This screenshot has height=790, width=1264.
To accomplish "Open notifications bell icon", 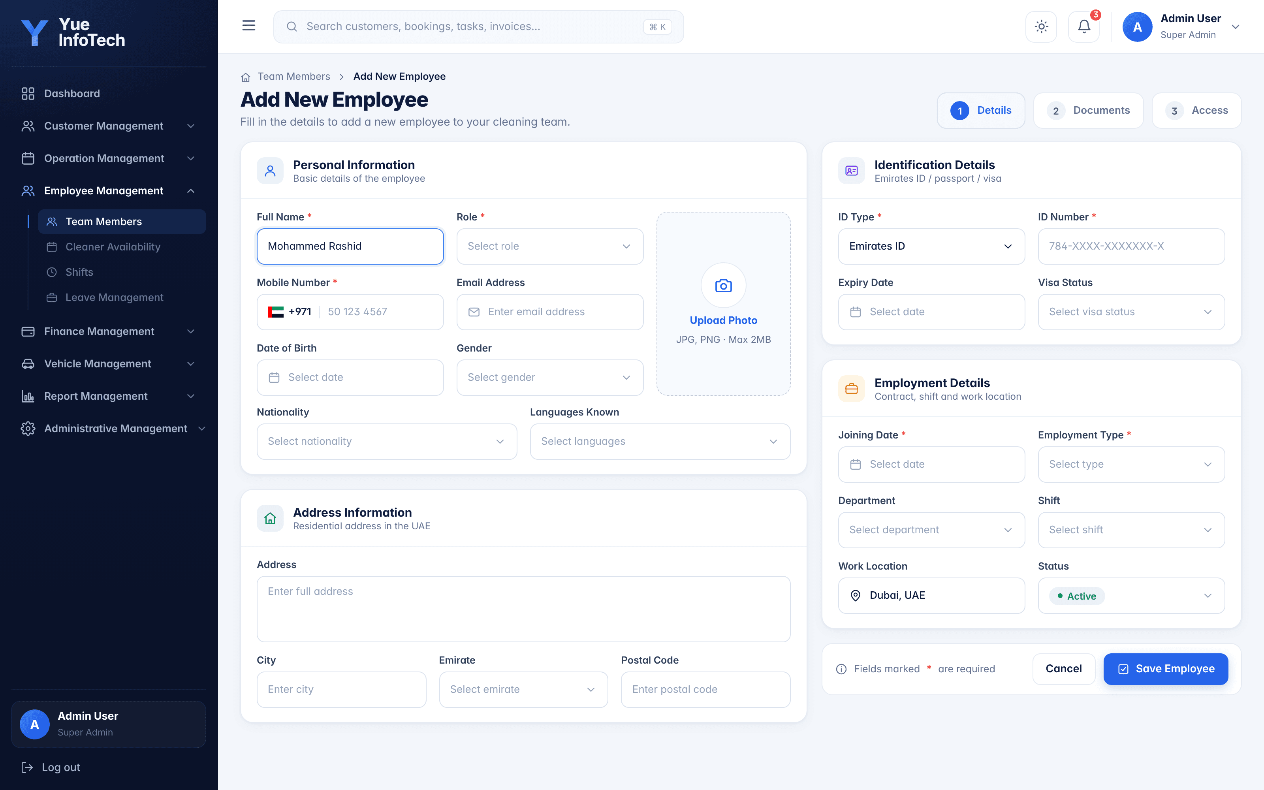I will click(1084, 26).
